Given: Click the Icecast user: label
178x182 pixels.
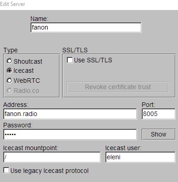Looking at the screenshot, I should pos(123,148).
